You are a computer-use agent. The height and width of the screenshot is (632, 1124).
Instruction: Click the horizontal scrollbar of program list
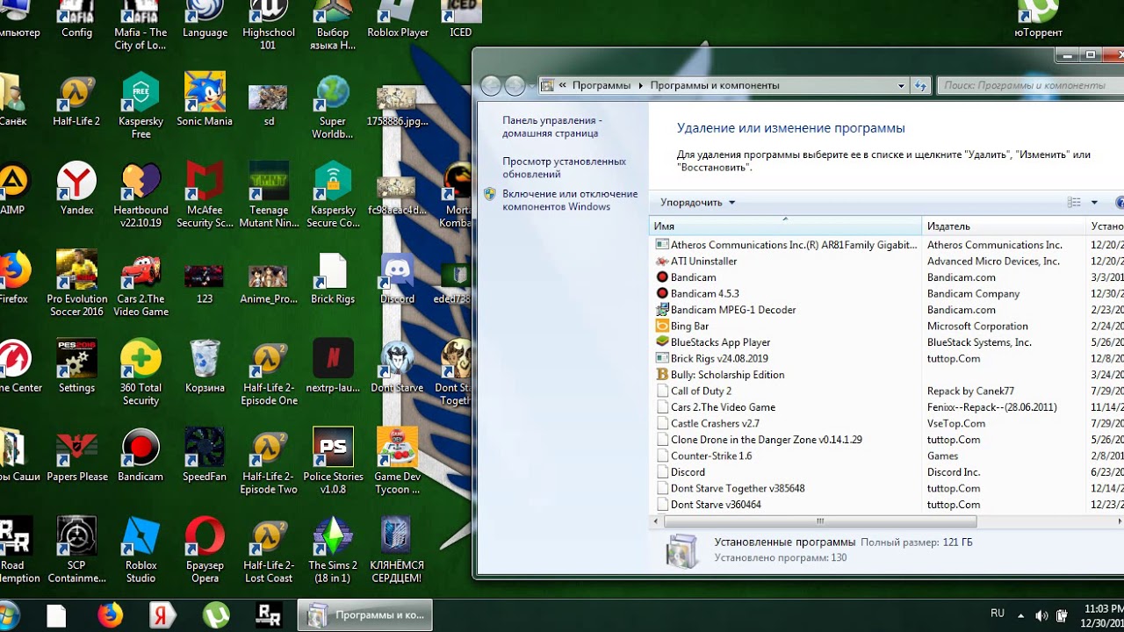pyautogui.click(x=820, y=521)
